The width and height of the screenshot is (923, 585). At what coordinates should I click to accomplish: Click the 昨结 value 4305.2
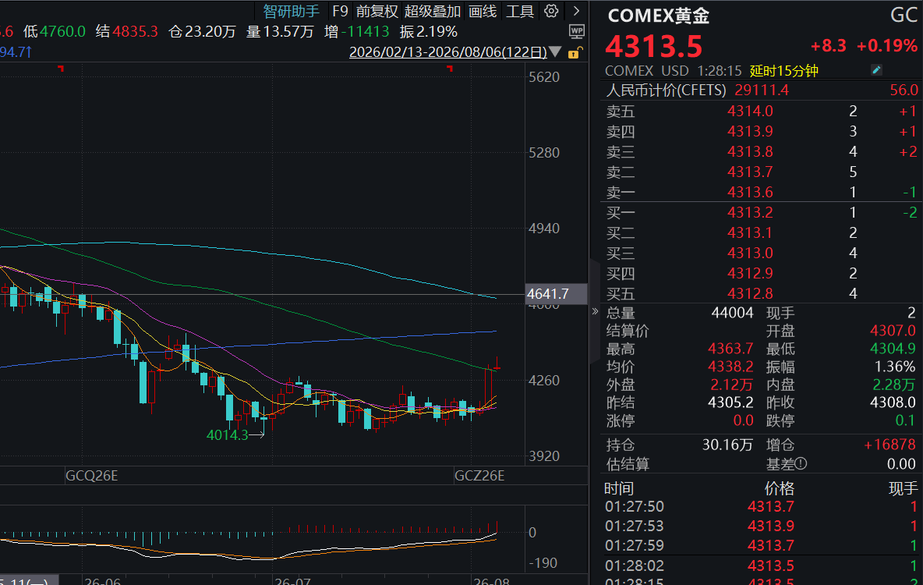[730, 402]
